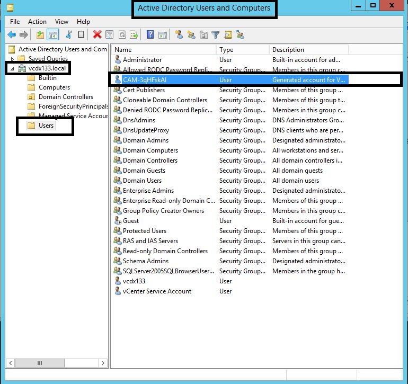408x384 pixels.
Task: Select the Users folder in tree
Action: (x=46, y=126)
